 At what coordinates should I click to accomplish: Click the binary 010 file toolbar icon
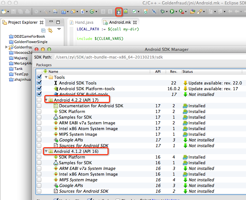coord(55,12)
